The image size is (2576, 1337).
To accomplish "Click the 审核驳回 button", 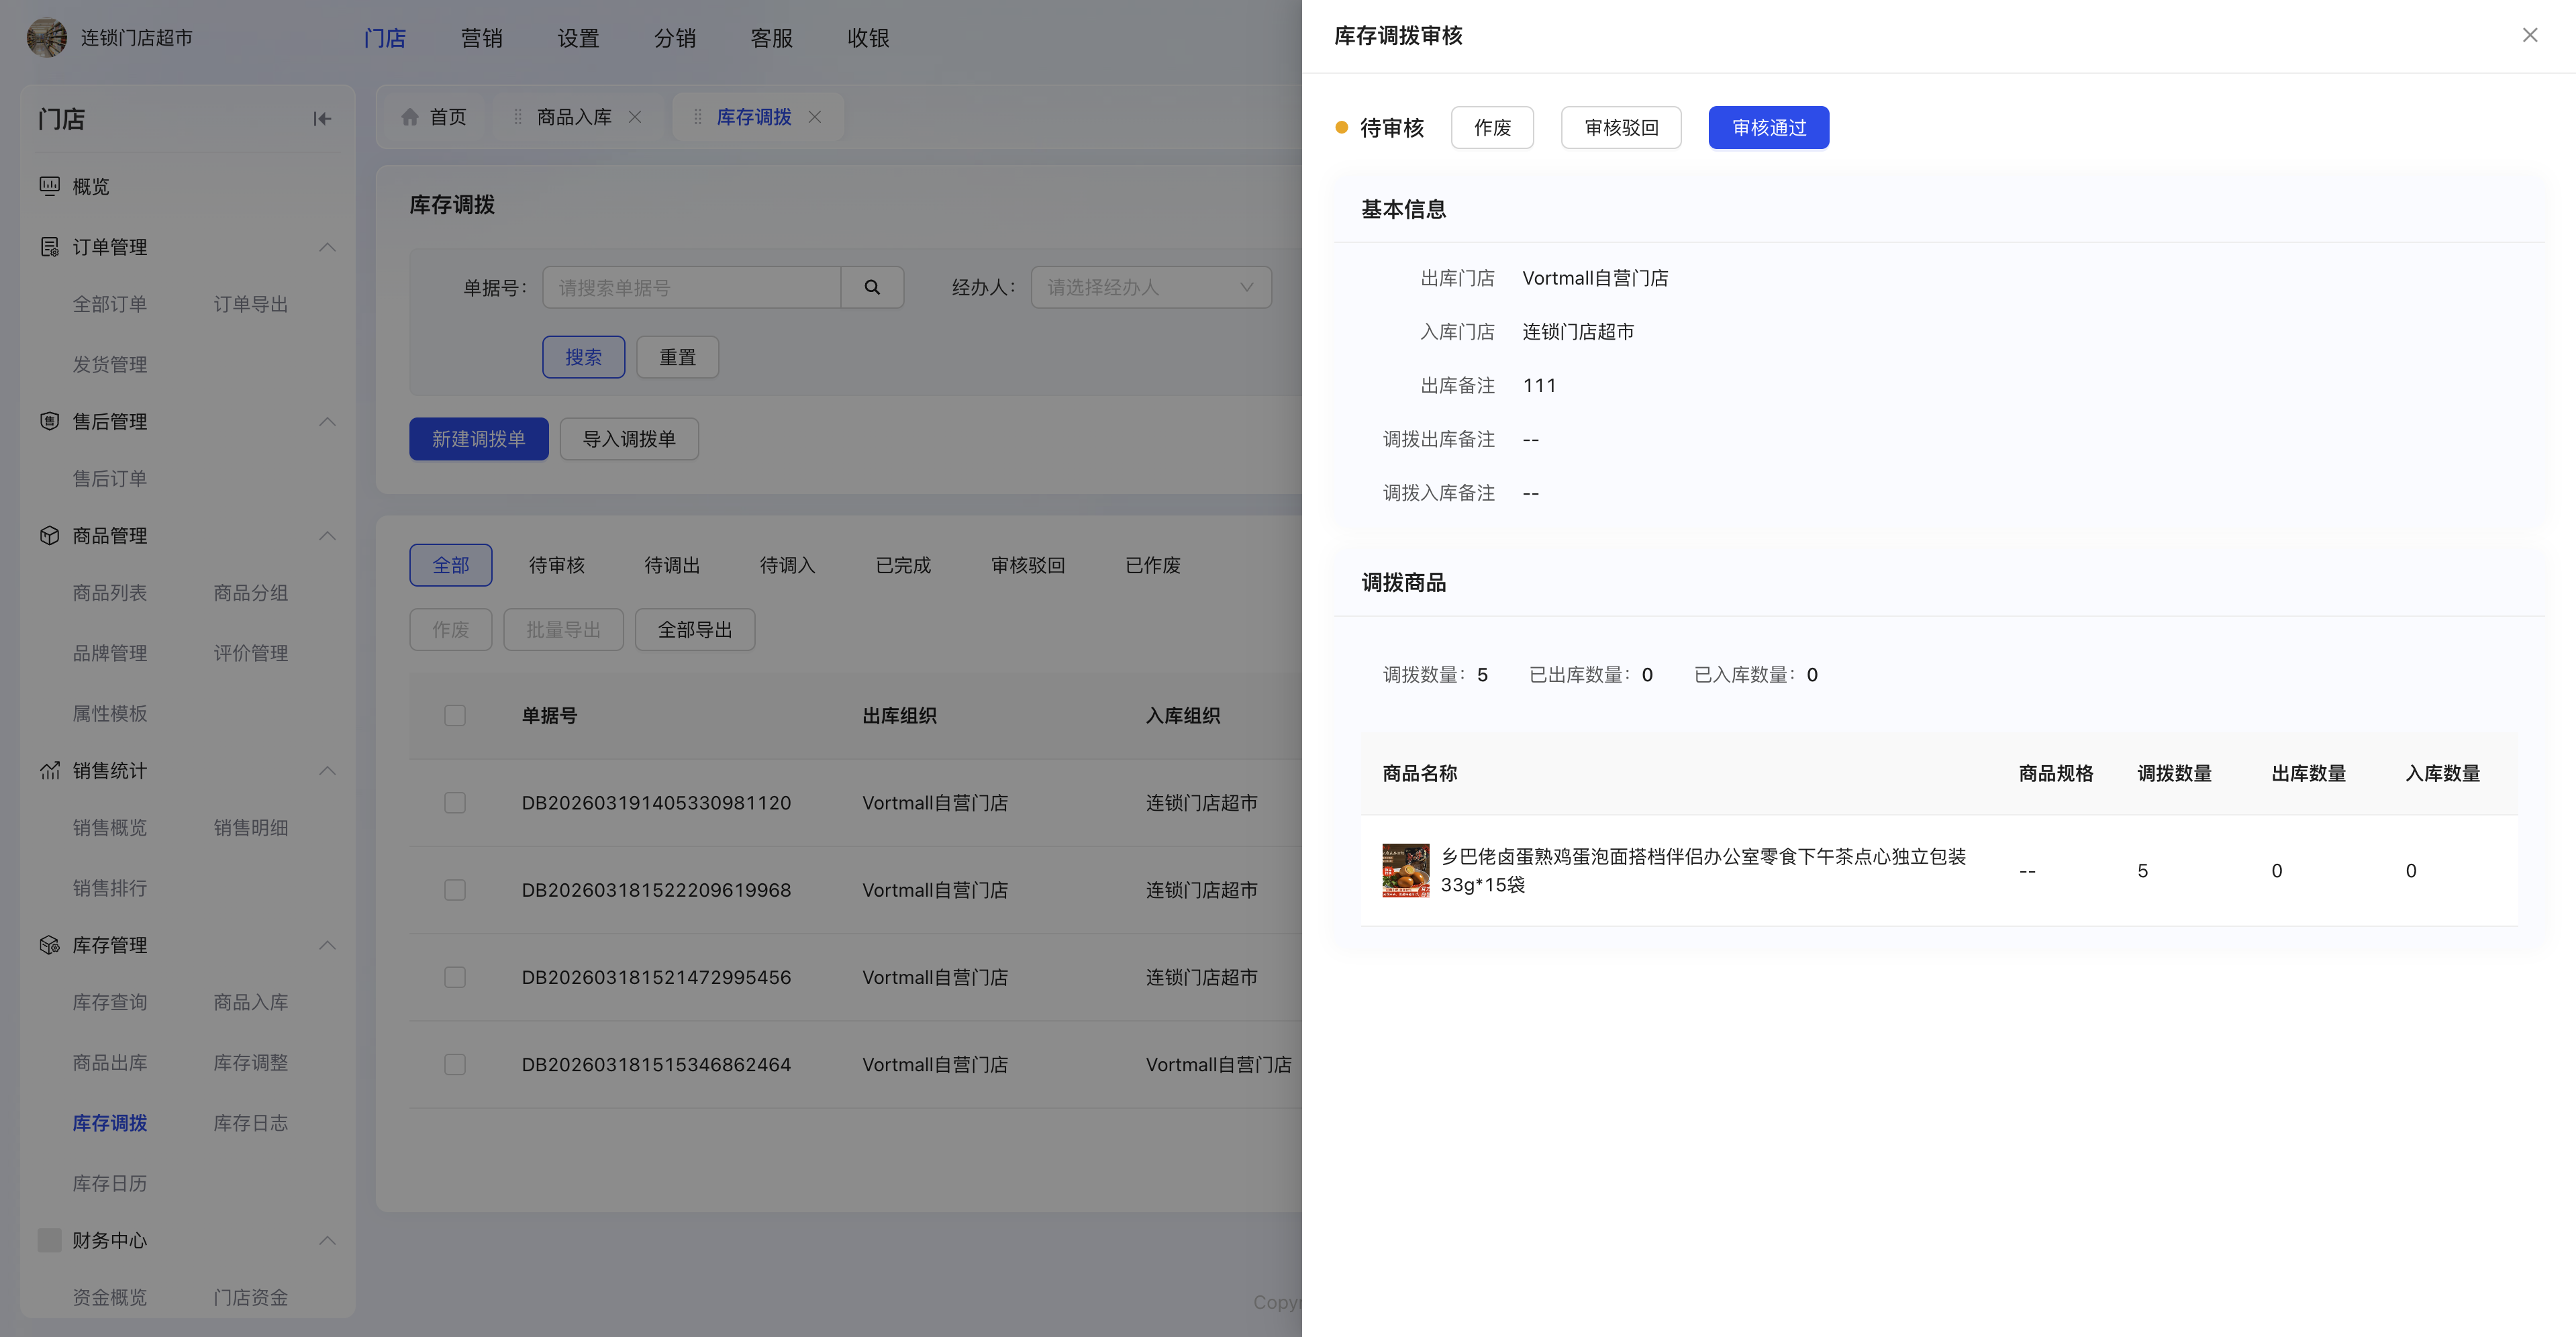I will click(x=1620, y=128).
